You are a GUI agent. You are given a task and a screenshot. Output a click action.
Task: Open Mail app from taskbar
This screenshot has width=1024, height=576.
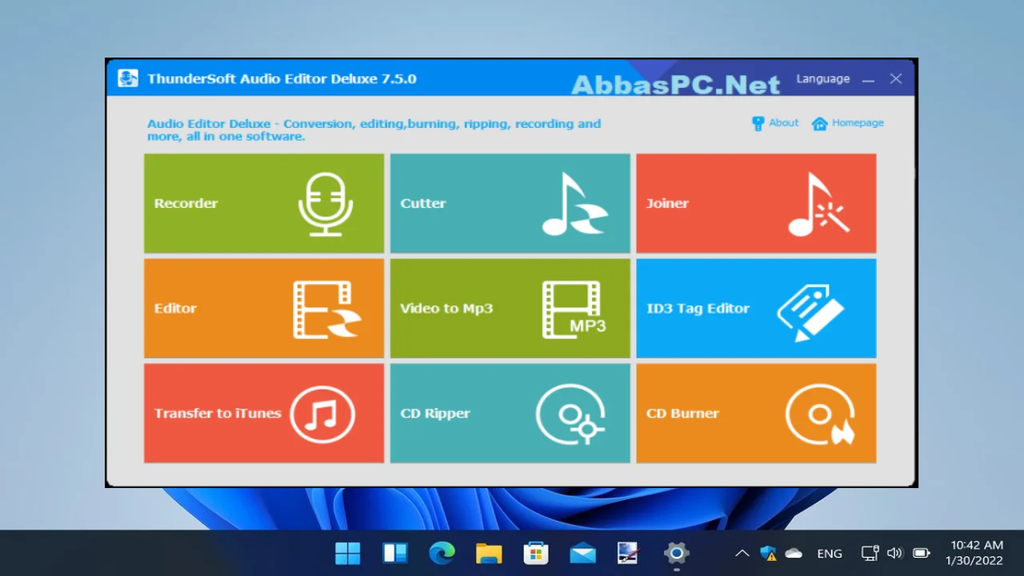pos(582,553)
